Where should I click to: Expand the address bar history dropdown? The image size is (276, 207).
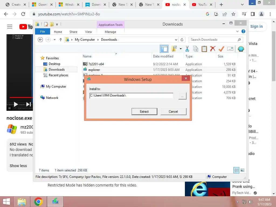(x=176, y=40)
